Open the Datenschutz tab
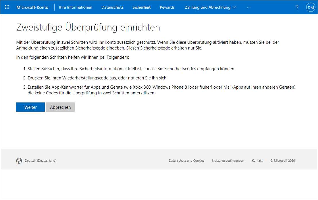Viewport: 318px width, 200px height. click(x=112, y=7)
